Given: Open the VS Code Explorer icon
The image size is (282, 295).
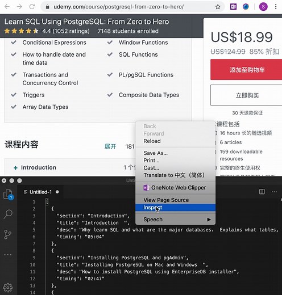Looking at the screenshot, I should 8,195.
